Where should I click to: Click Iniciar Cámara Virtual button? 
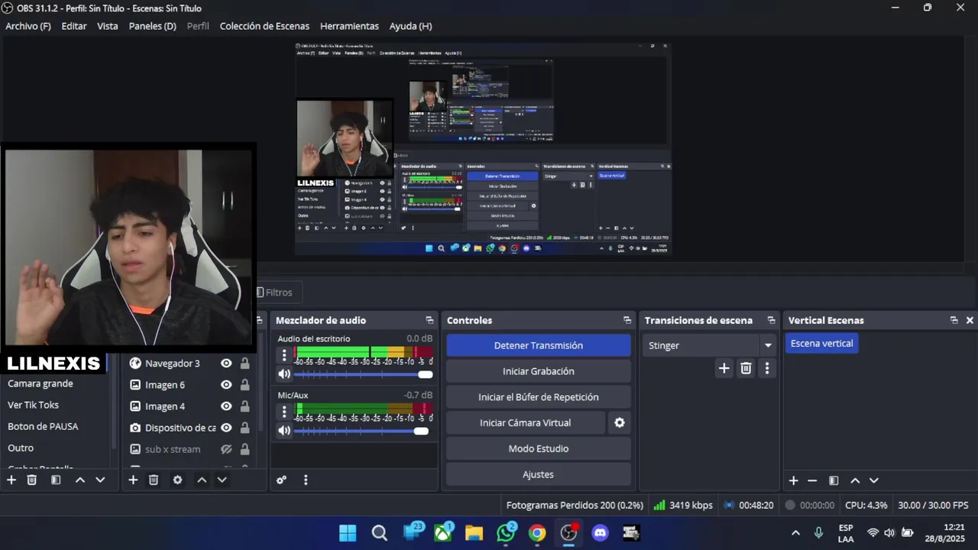click(x=526, y=422)
